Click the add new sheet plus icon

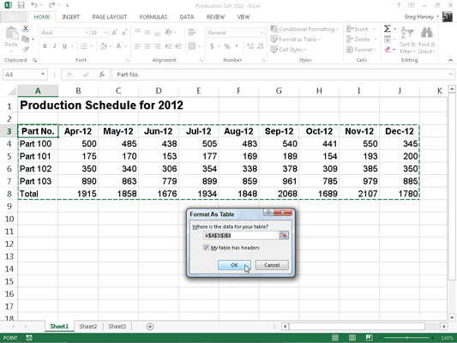pos(150,327)
